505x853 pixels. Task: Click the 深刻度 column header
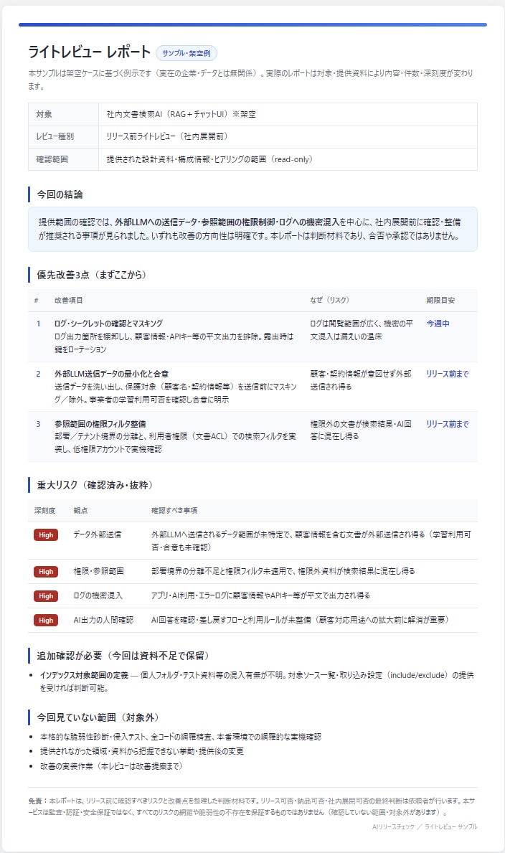click(x=44, y=510)
